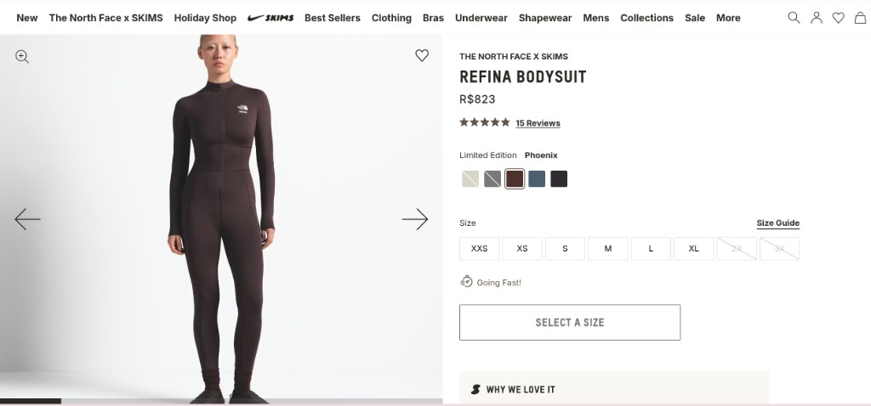Open the Size Guide link
871x406 pixels.
777,223
